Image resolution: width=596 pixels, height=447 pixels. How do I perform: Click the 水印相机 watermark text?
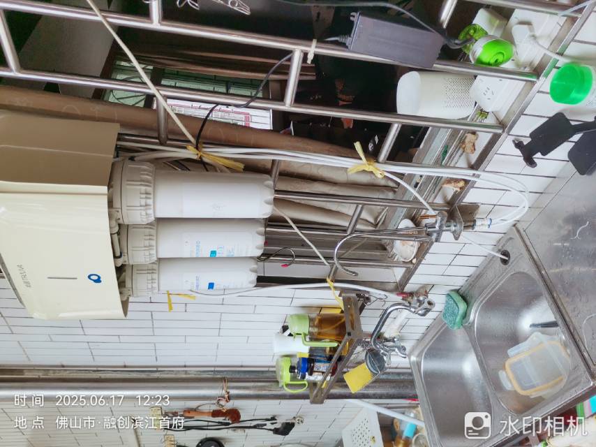[x=543, y=425]
